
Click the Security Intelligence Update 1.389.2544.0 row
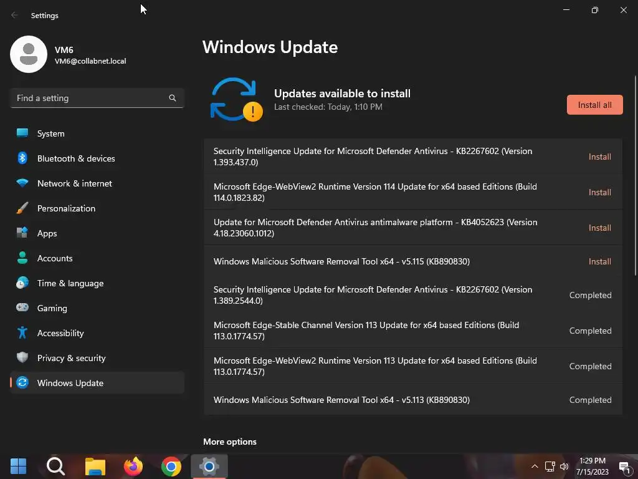tap(413, 295)
